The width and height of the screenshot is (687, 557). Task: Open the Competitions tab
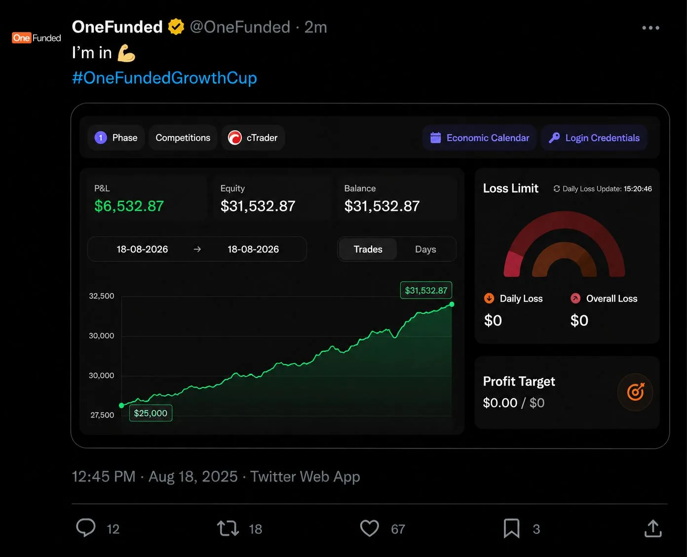[x=183, y=138]
